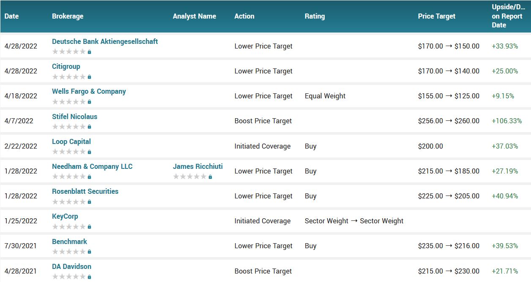This screenshot has width=531, height=282.
Task: Select the +33.93% upside value
Action: pyautogui.click(x=505, y=46)
